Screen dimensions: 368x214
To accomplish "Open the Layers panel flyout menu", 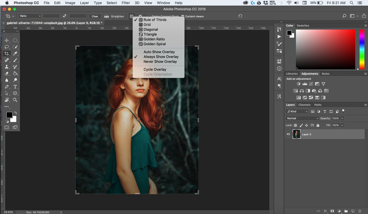I will (365, 105).
